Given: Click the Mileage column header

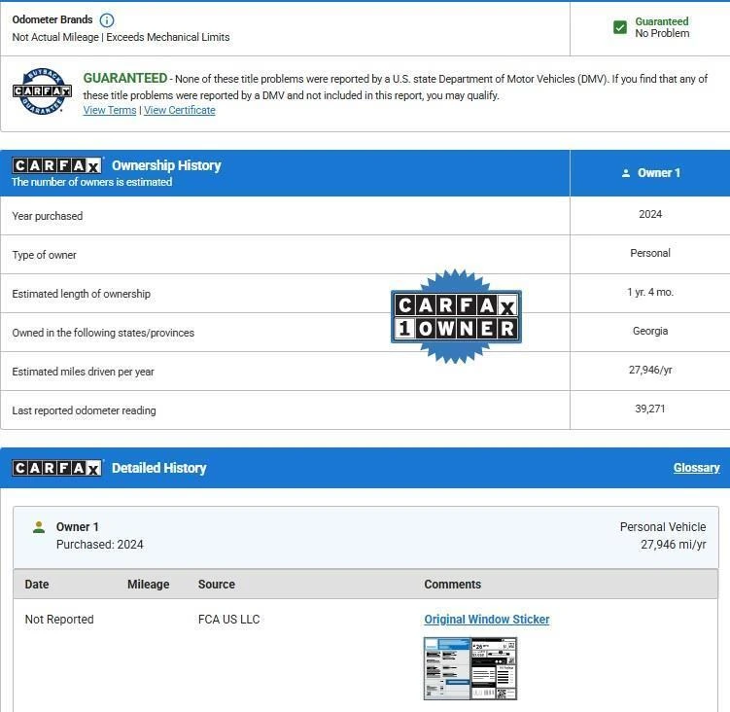Looking at the screenshot, I should click(148, 585).
